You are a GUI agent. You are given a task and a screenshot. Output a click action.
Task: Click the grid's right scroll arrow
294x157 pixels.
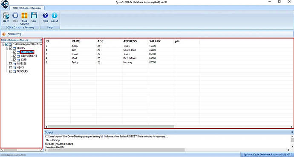[291, 127]
